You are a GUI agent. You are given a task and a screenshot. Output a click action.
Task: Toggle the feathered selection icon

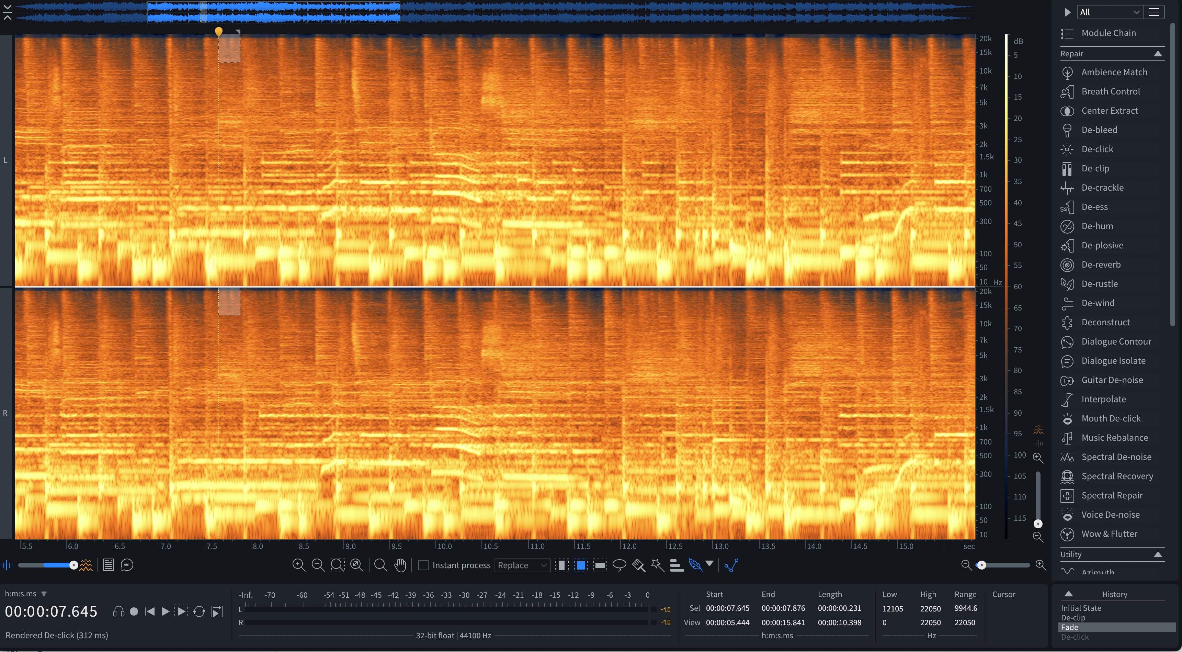pos(695,565)
